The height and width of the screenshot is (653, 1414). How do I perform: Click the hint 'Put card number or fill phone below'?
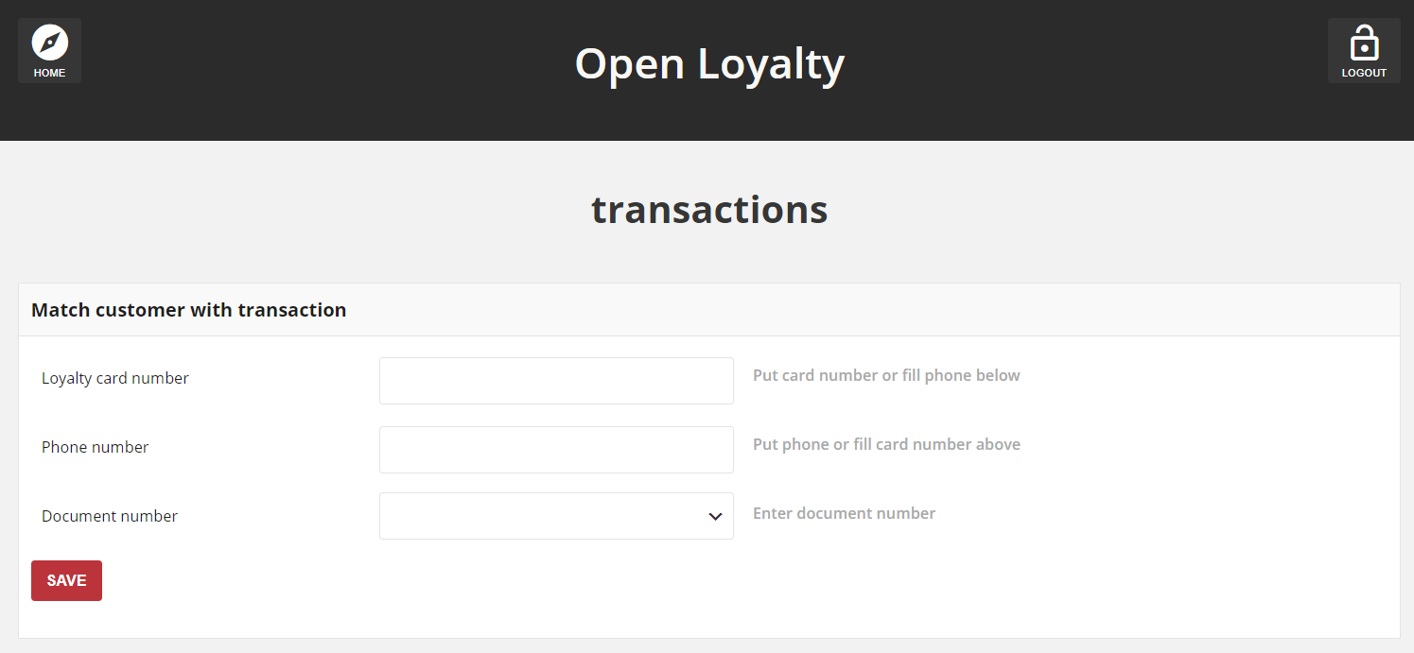pyautogui.click(x=886, y=375)
